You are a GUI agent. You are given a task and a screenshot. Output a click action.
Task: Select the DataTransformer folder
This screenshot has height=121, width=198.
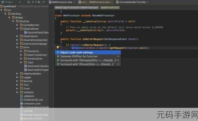(x=37, y=55)
